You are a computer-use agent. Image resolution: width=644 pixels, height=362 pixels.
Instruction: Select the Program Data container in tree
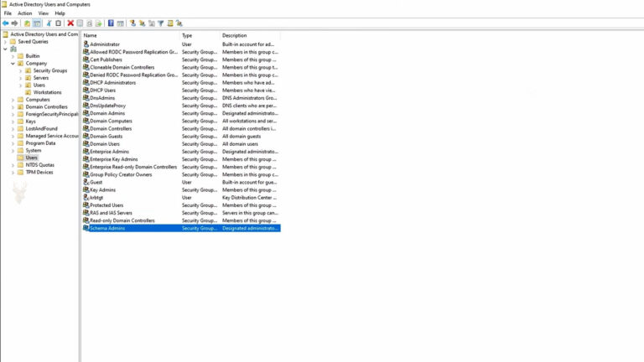(x=40, y=143)
